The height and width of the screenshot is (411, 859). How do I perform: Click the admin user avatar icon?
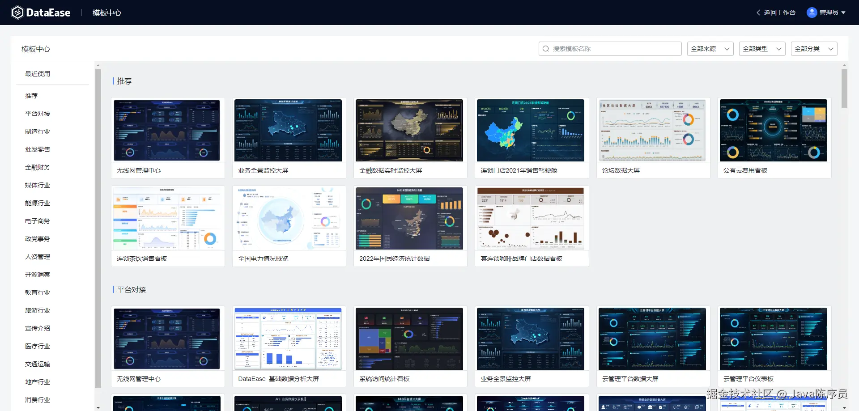click(812, 13)
